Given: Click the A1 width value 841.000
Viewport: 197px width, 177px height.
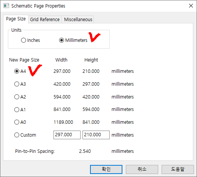Looking at the screenshot, I should point(62,109).
